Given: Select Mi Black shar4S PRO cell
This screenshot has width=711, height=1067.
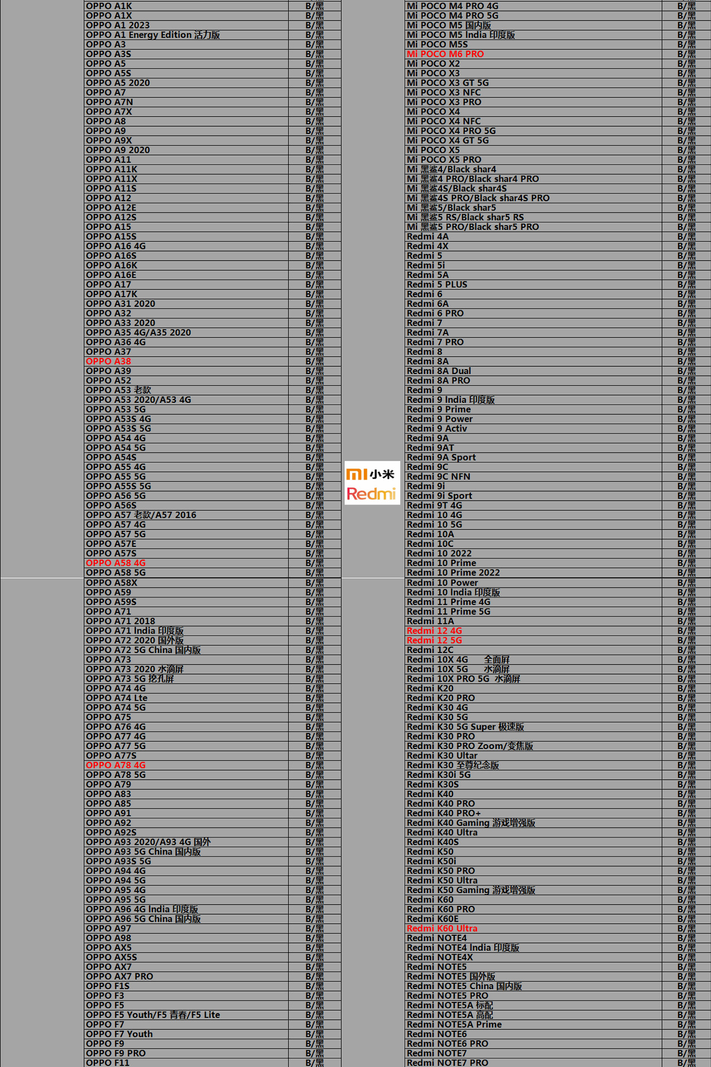Looking at the screenshot, I should point(533,198).
